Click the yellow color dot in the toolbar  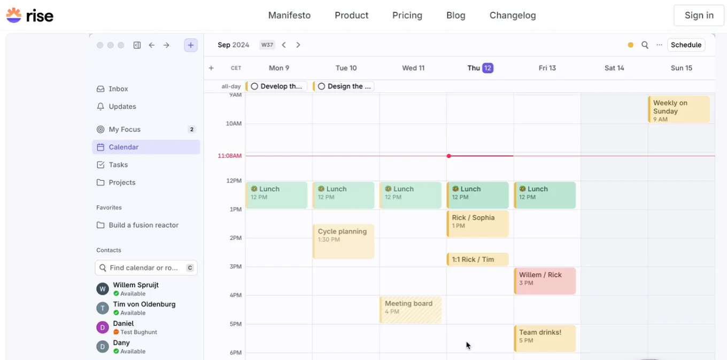point(630,45)
